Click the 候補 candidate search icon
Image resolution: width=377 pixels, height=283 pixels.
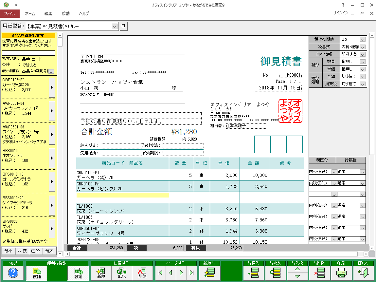tap(37, 273)
